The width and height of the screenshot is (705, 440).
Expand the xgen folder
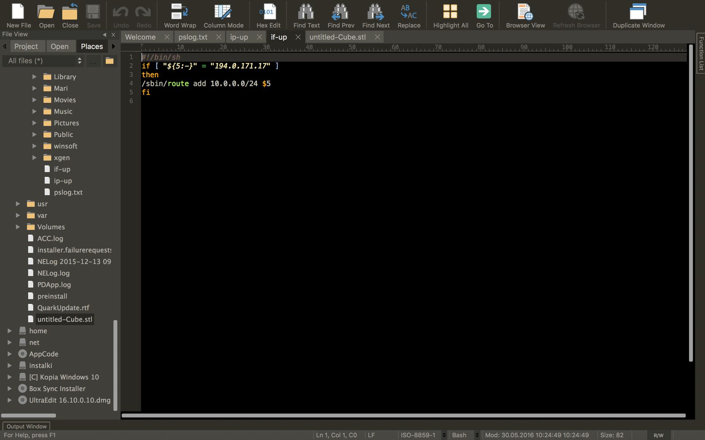34,157
